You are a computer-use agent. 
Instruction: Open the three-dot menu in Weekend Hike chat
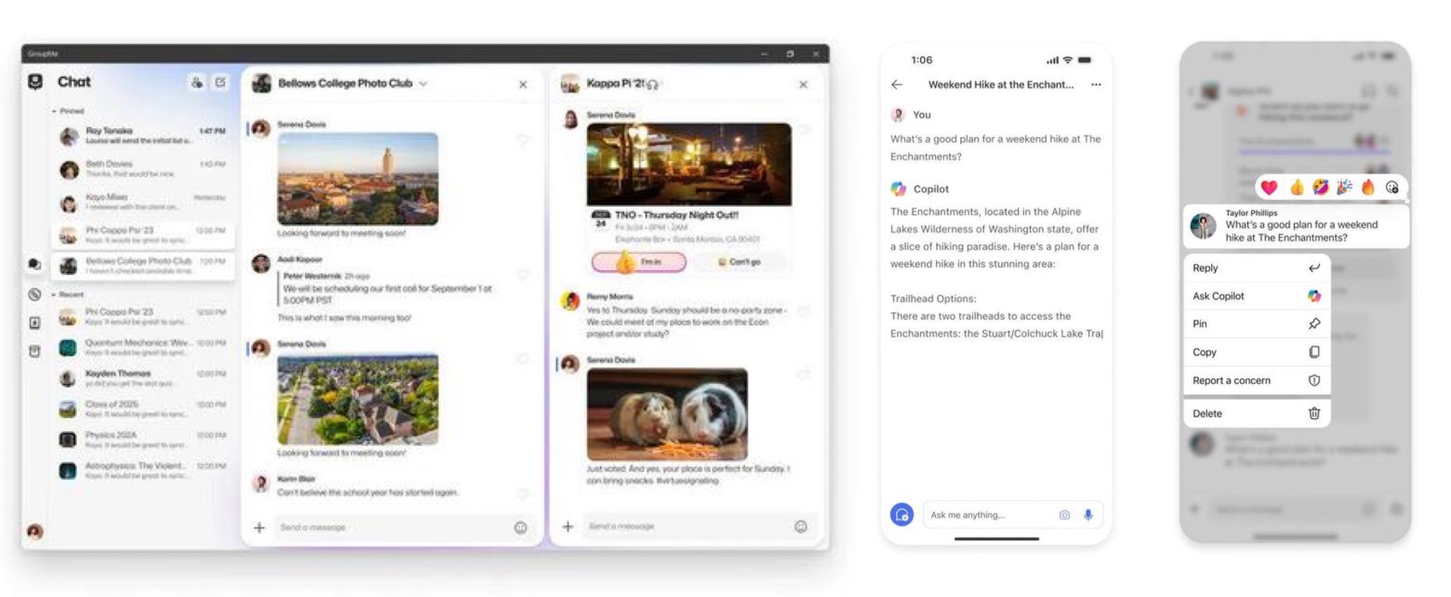pyautogui.click(x=1096, y=84)
